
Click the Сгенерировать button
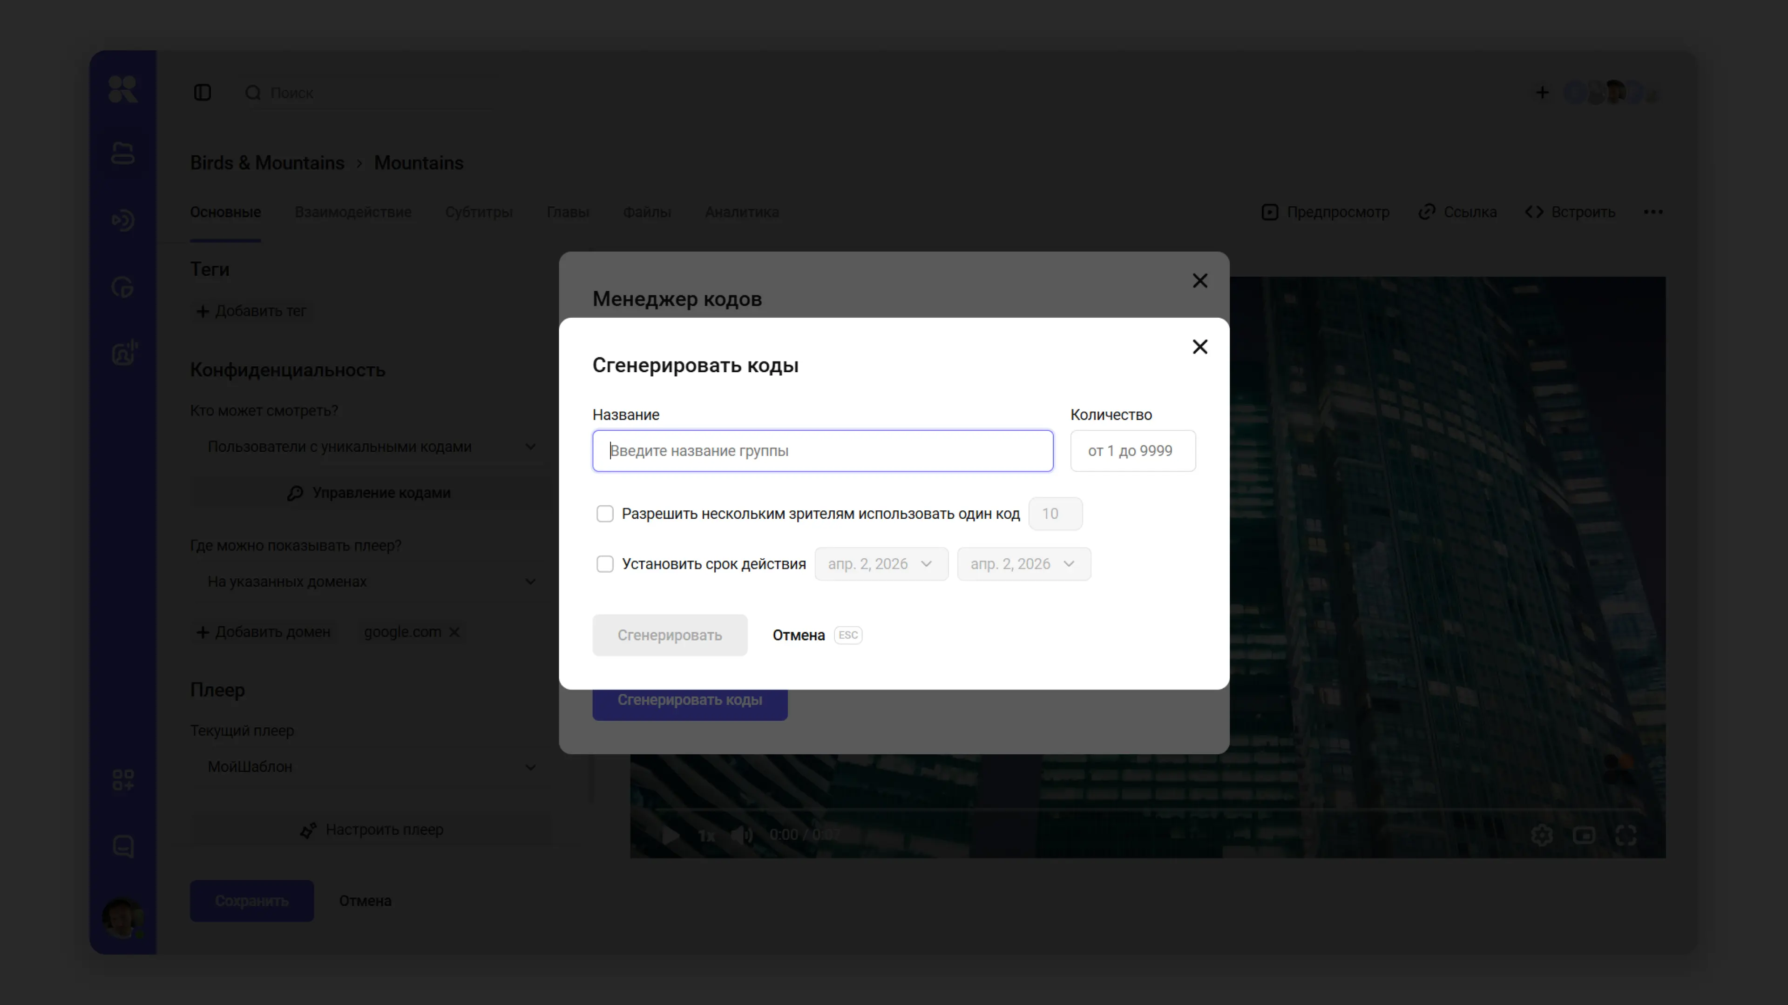[x=669, y=635]
